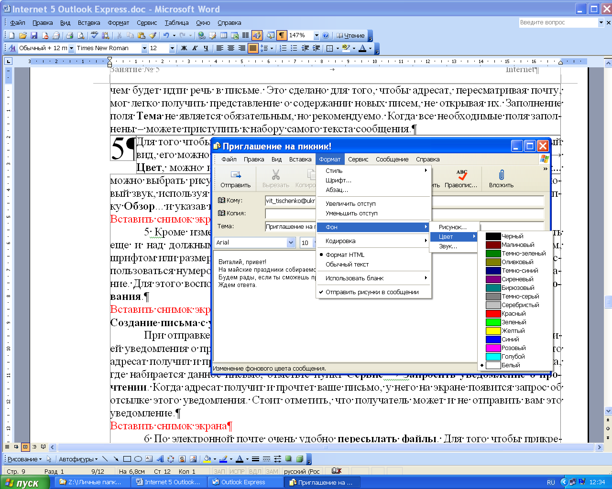Toggle 'Отправить рисунки в сообщении' checkmark
612x489 pixels.
[374, 292]
